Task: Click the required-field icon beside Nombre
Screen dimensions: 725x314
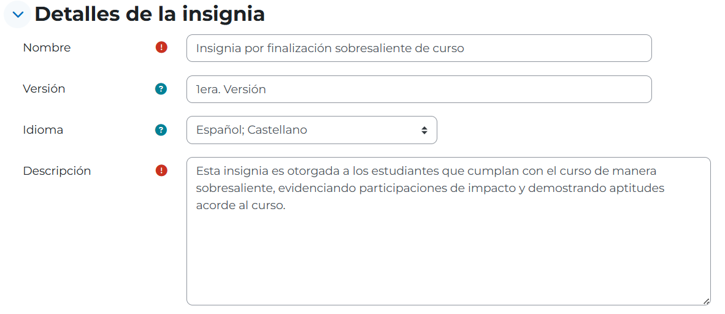Action: click(161, 47)
